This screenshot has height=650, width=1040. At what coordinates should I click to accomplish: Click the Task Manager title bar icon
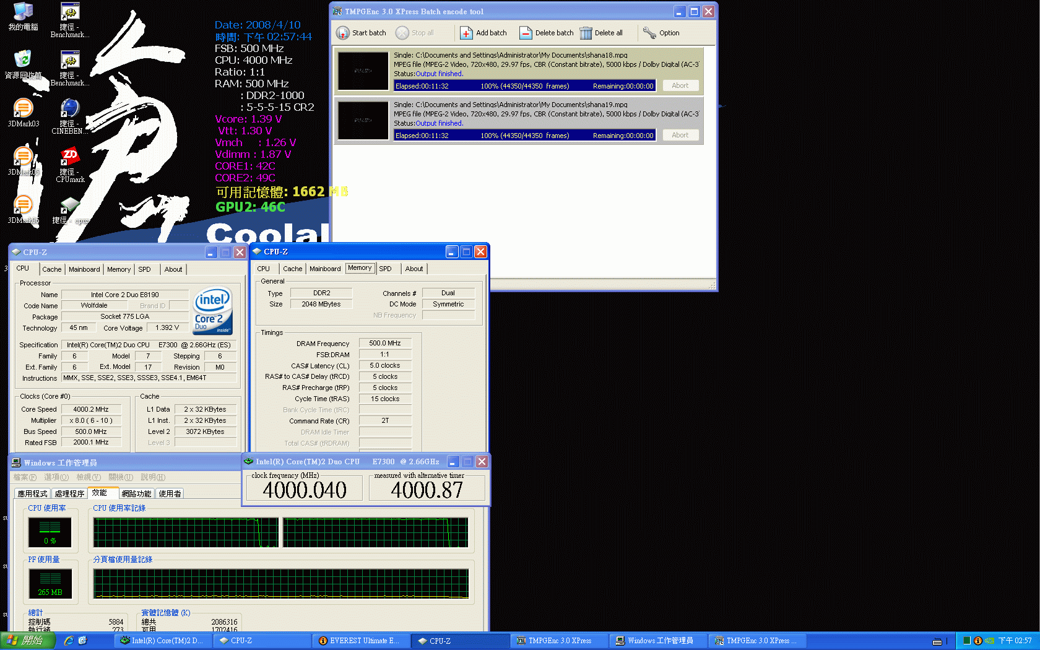click(17, 462)
